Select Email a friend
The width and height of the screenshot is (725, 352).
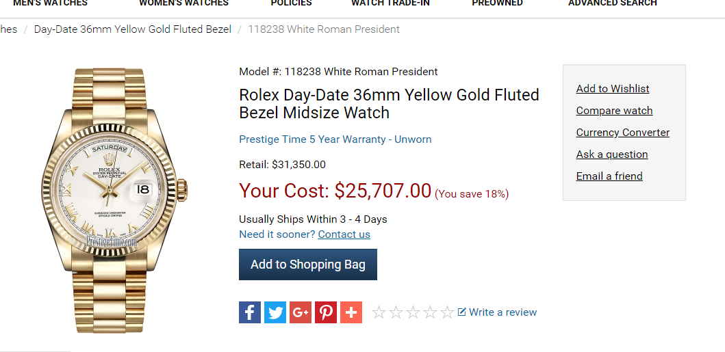coord(609,176)
